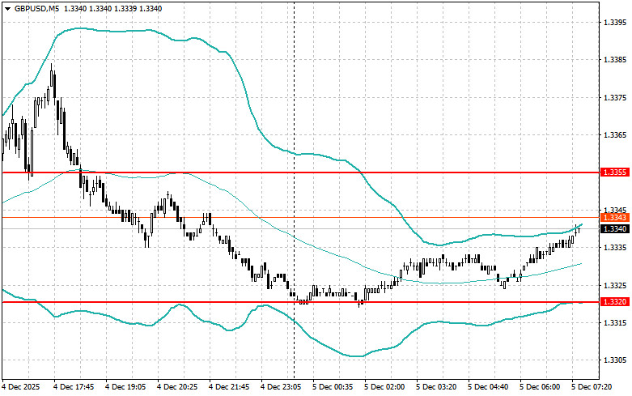This screenshot has width=632, height=396.
Task: Select the GBPUSD,M5 symbol title text
Action: click(36, 8)
